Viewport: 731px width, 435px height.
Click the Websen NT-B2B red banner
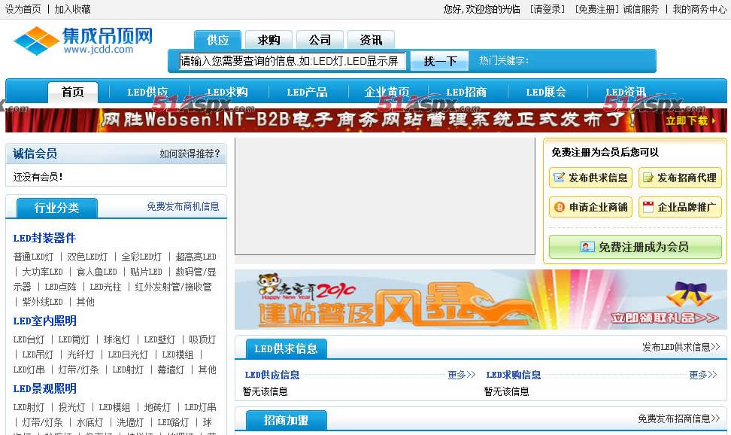[366, 120]
